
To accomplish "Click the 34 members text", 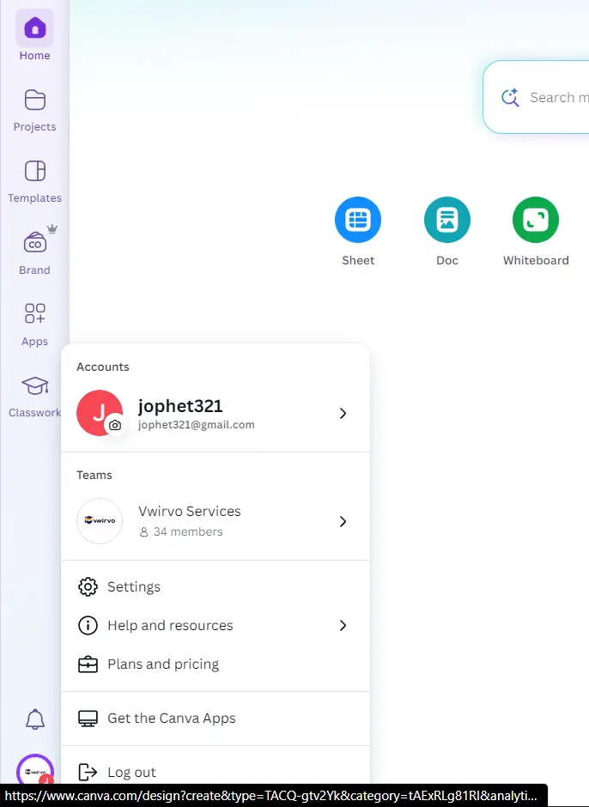I will (x=188, y=531).
